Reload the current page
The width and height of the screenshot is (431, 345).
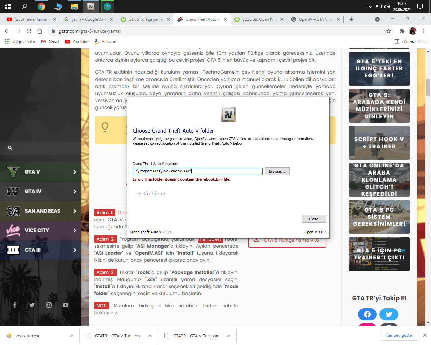tap(29, 31)
